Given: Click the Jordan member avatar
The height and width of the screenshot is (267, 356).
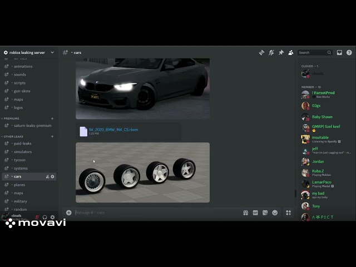Looking at the screenshot, I should click(305, 162).
